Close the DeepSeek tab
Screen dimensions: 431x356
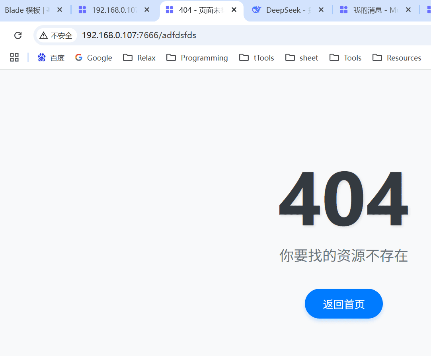[321, 10]
